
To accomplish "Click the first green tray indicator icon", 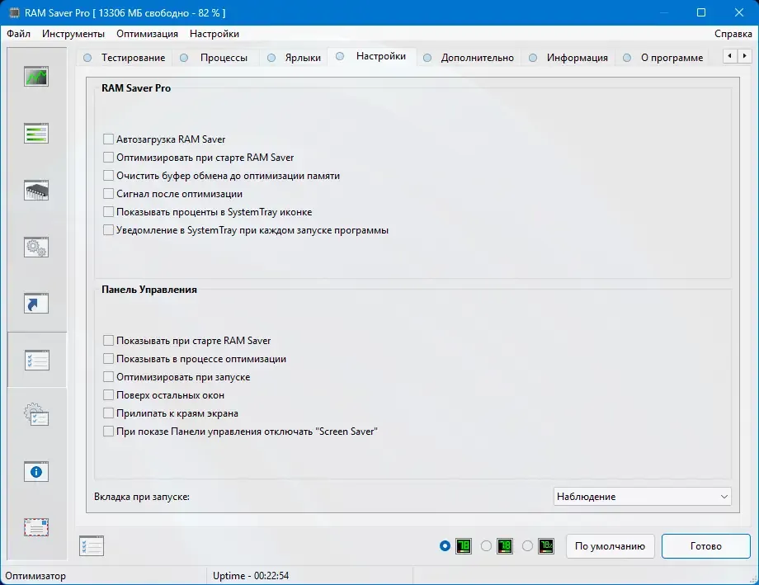I will [x=464, y=545].
